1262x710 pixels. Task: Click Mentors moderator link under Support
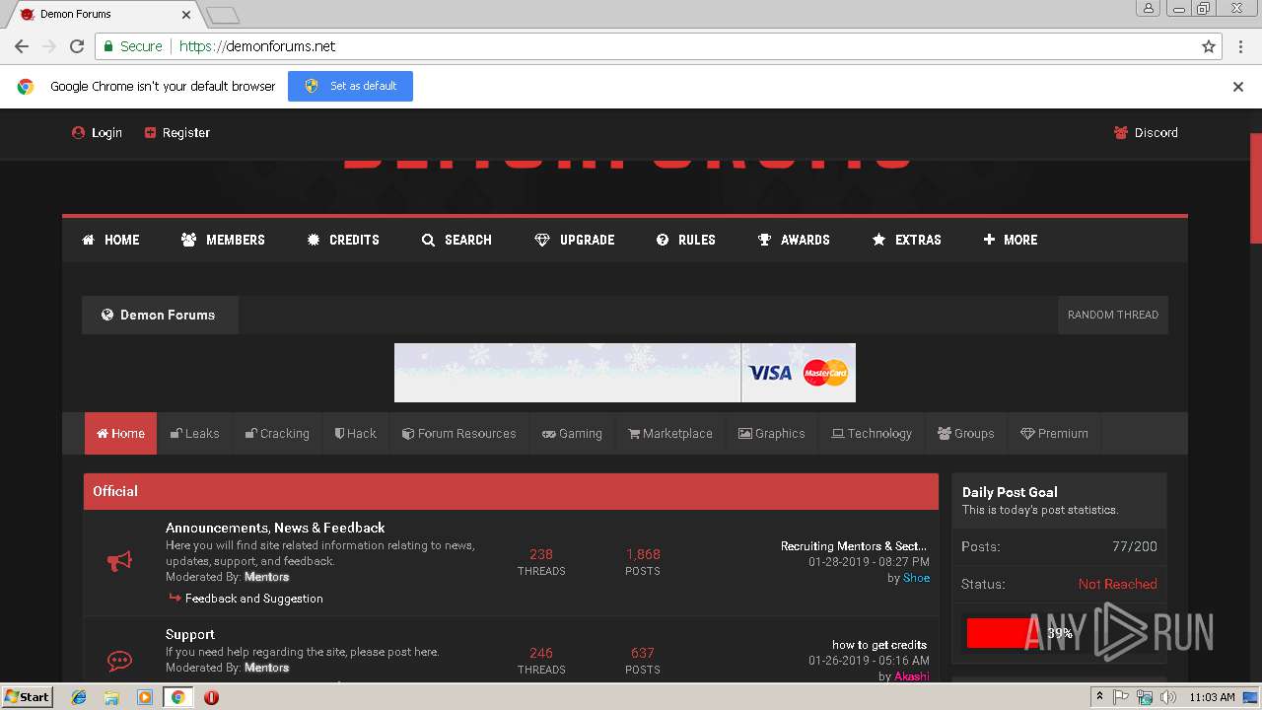[267, 668]
